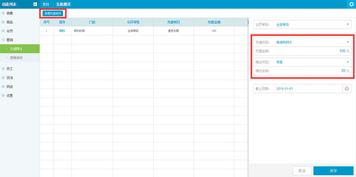The image size is (356, 177).
Task: Open the settings gear in the top bar
Action: [352, 4]
